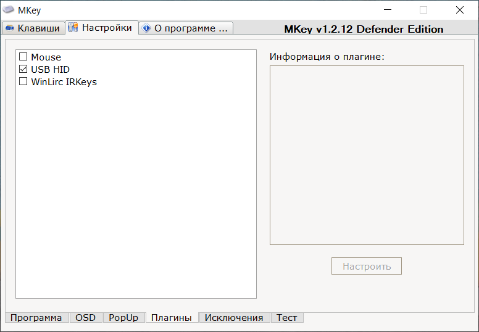Switch to the PopUp sub-tab

[123, 318]
